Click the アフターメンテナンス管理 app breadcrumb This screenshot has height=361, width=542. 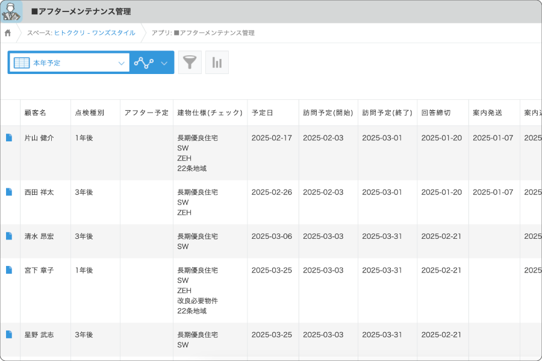click(x=214, y=33)
